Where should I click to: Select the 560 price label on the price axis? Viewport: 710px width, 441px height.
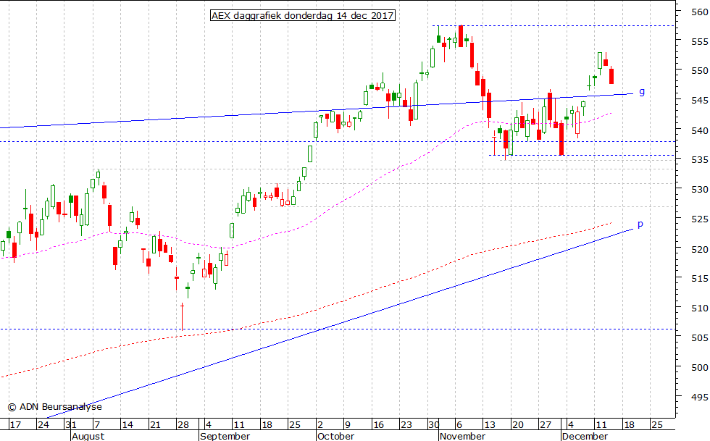click(x=700, y=12)
